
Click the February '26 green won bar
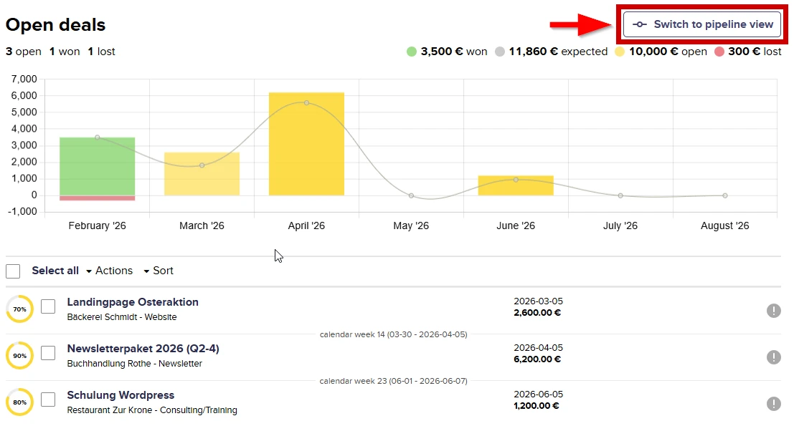point(97,165)
